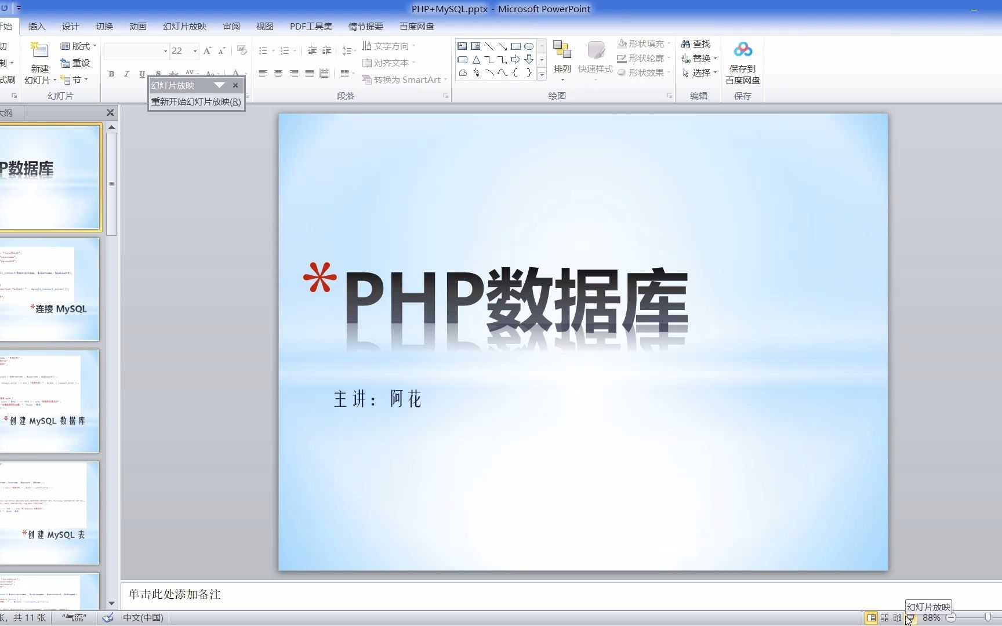Decrease font size with shrink-font icon
This screenshot has width=1002, height=626.
[x=222, y=51]
